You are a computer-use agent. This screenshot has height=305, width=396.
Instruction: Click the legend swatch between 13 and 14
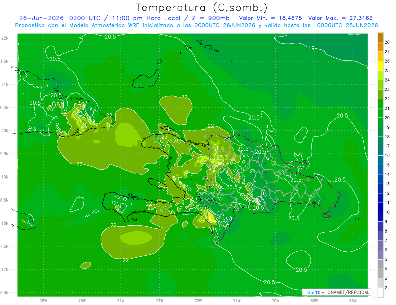380,179
